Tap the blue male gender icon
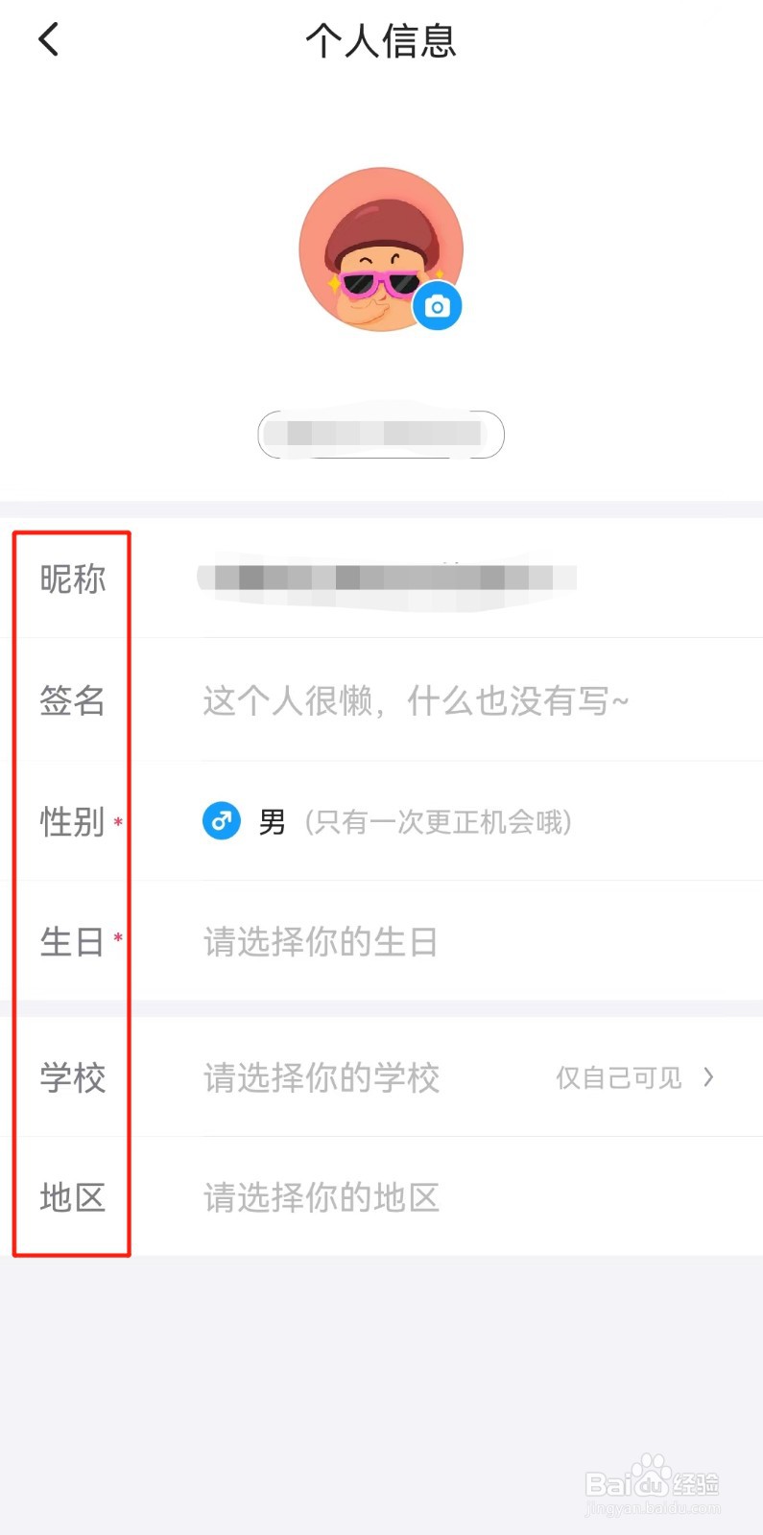Image resolution: width=763 pixels, height=1535 pixels. pos(222,822)
